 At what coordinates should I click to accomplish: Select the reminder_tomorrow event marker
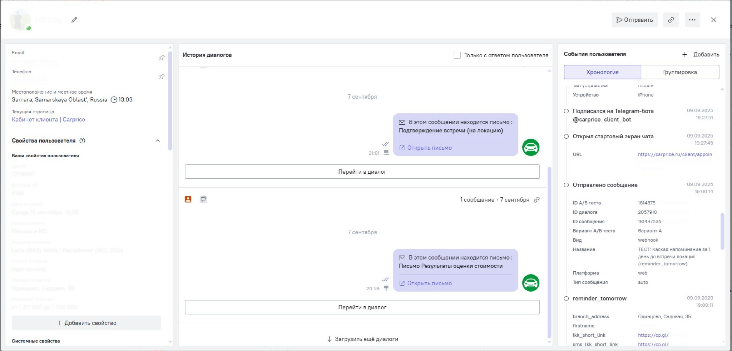click(566, 299)
